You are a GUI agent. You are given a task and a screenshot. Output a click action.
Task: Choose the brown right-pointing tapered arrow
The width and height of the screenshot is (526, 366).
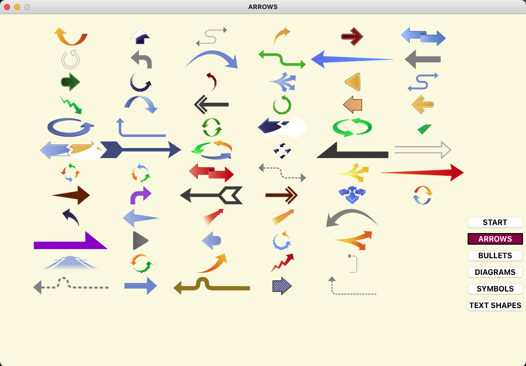pyautogui.click(x=70, y=195)
